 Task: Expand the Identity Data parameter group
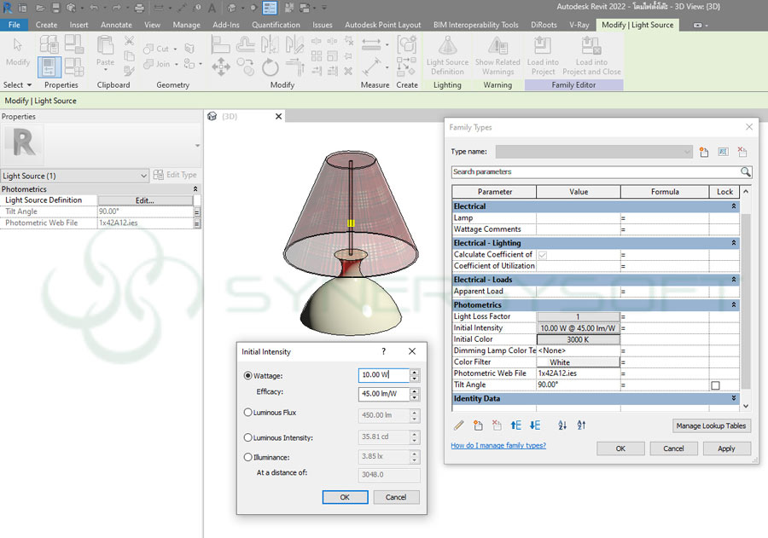[734, 398]
